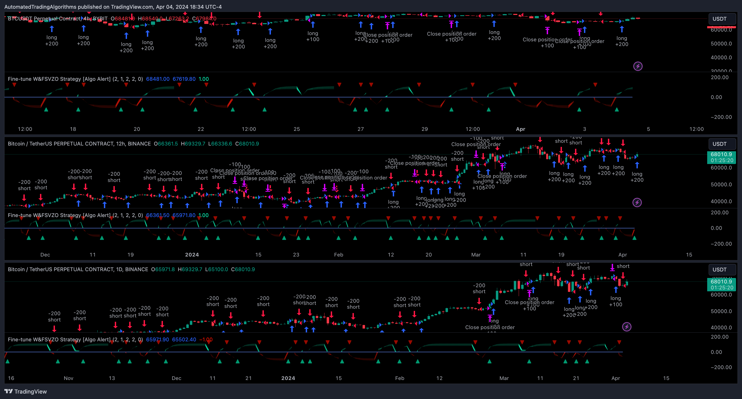This screenshot has width=742, height=399.
Task: Click the 40000.0 price level on the 12h chart axis
Action: [721, 201]
